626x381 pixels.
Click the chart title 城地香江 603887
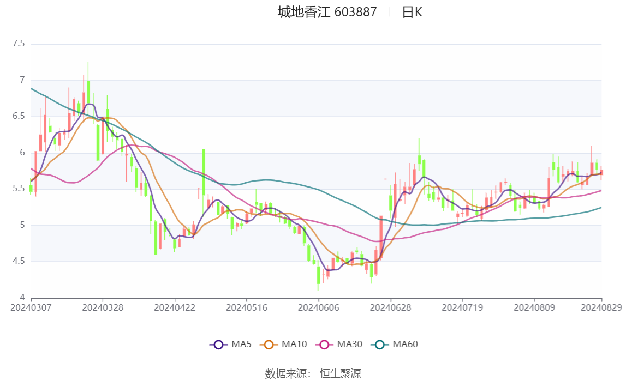point(327,12)
